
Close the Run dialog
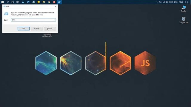pos(56,7)
